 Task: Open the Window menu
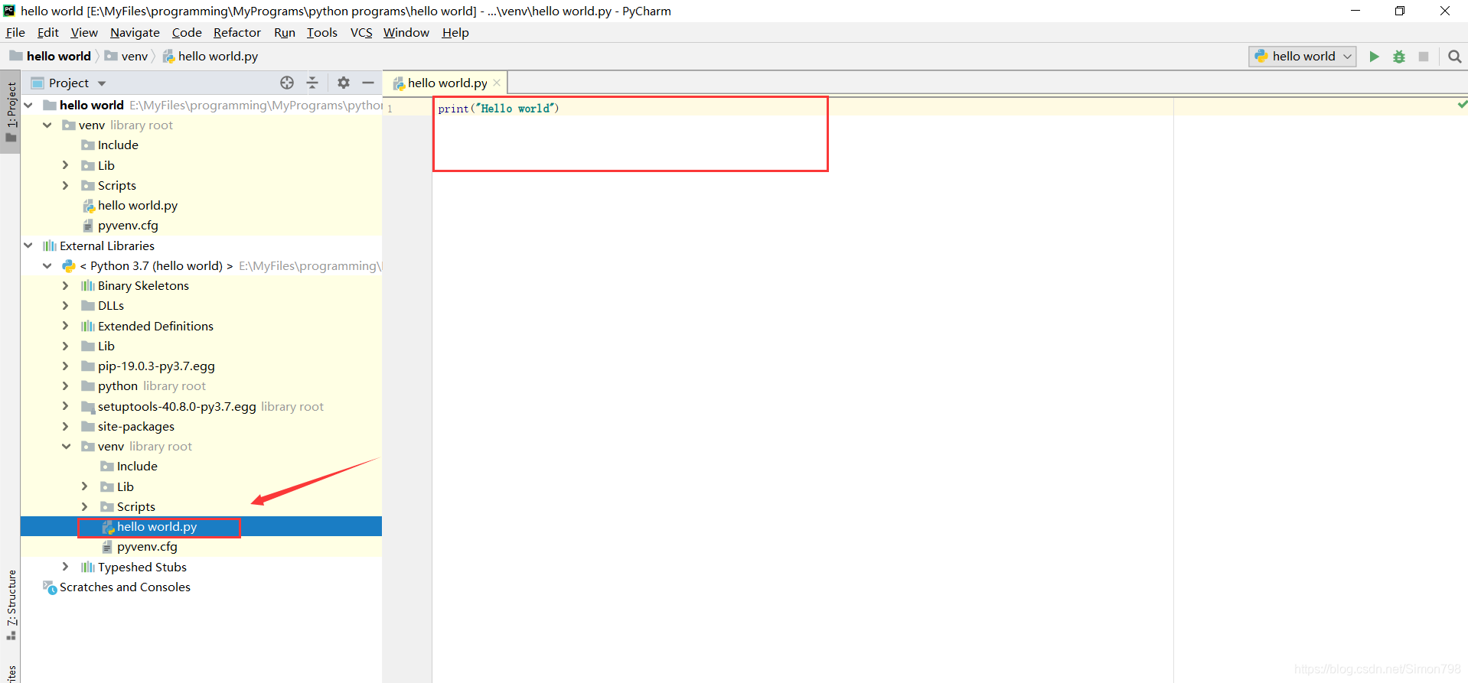(406, 32)
